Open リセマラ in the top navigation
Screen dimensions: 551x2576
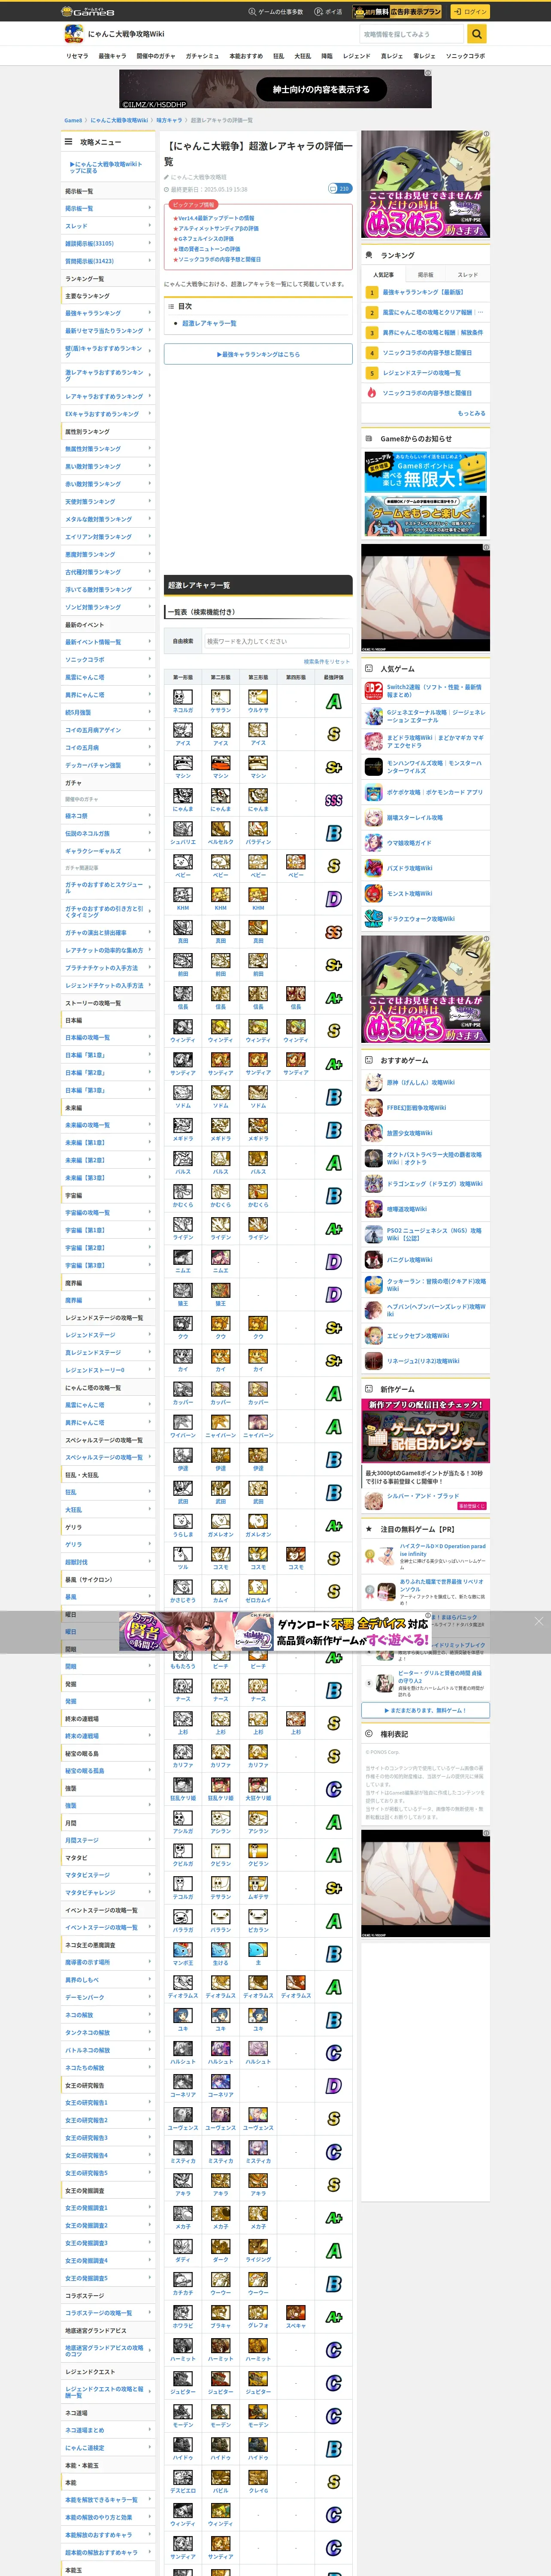point(77,56)
